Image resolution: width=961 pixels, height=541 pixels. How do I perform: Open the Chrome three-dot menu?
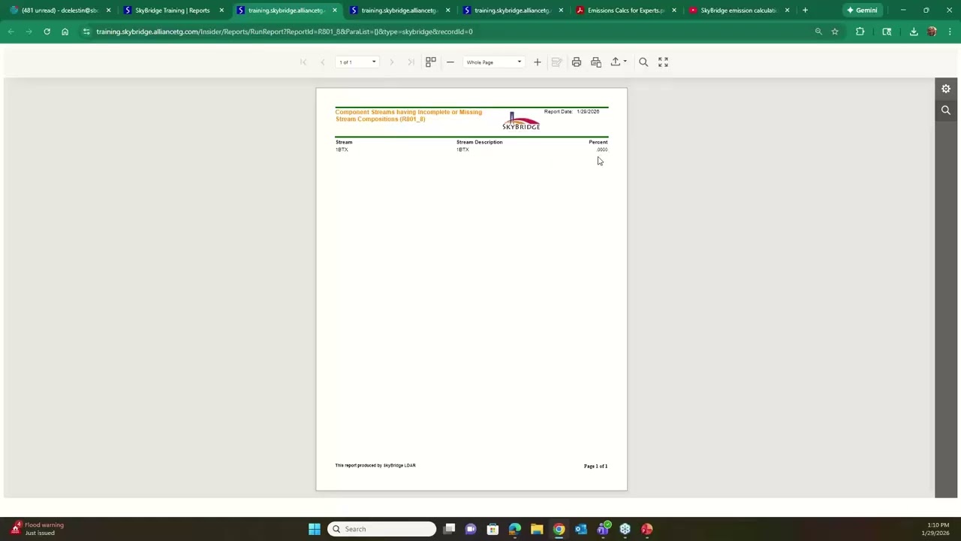(950, 32)
